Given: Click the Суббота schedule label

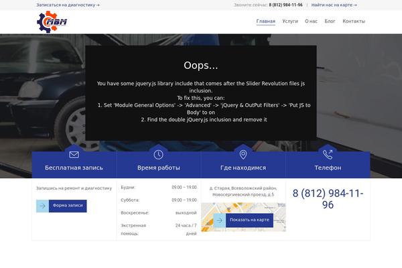Looking at the screenshot, I should coord(130,200).
